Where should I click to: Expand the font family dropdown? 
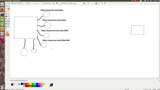pos(86,3)
